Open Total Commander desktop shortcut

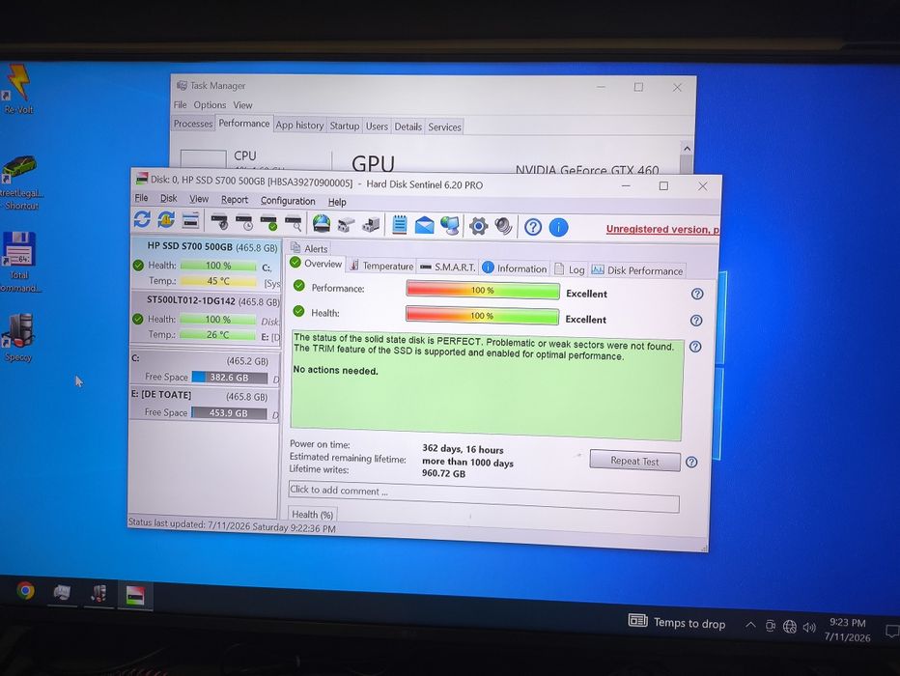click(x=19, y=263)
